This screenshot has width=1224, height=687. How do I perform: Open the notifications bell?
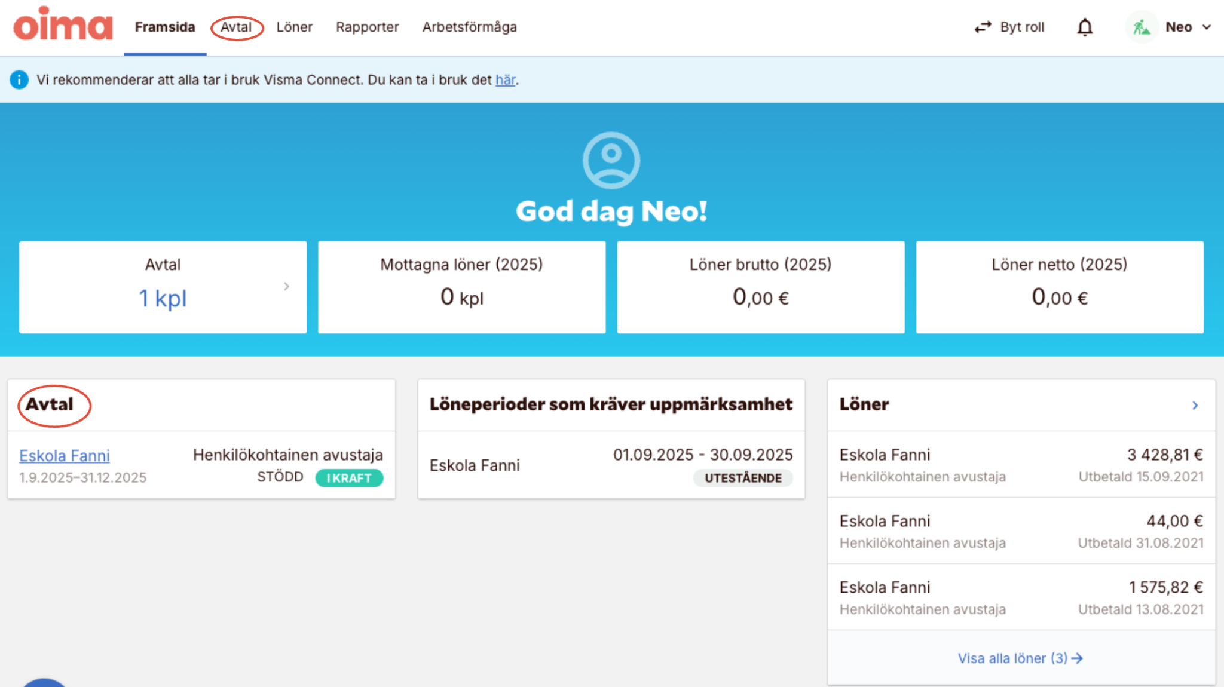1085,27
